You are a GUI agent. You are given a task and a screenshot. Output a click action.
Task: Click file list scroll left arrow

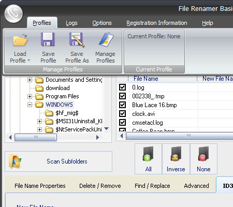click(122, 136)
